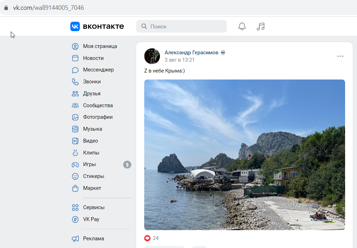
Task: Click the Игры gamepad icon
Action: coord(75,165)
